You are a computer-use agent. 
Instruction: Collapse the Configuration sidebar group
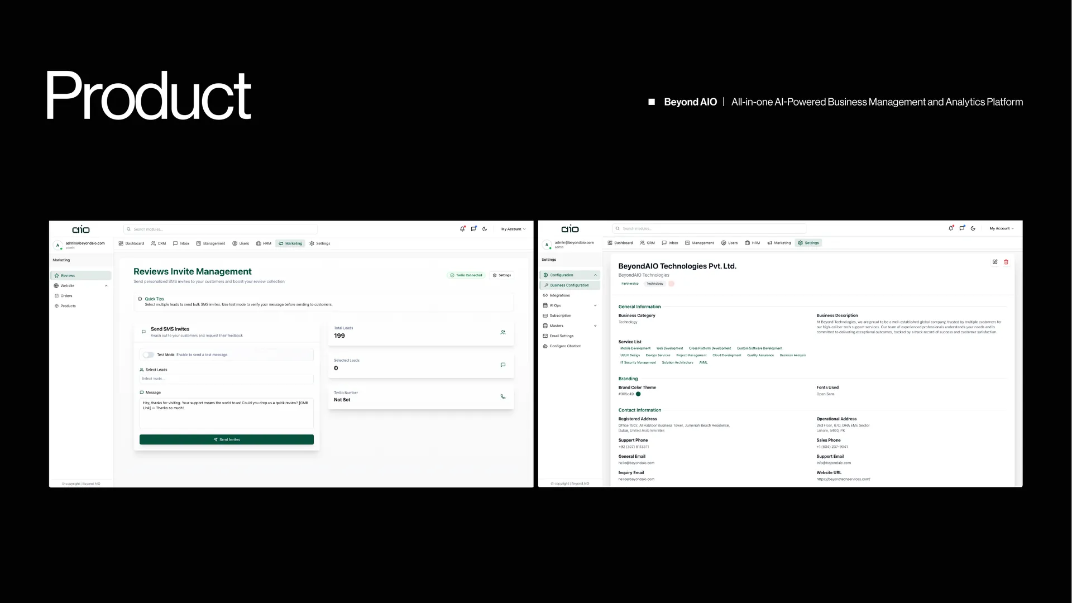point(570,275)
